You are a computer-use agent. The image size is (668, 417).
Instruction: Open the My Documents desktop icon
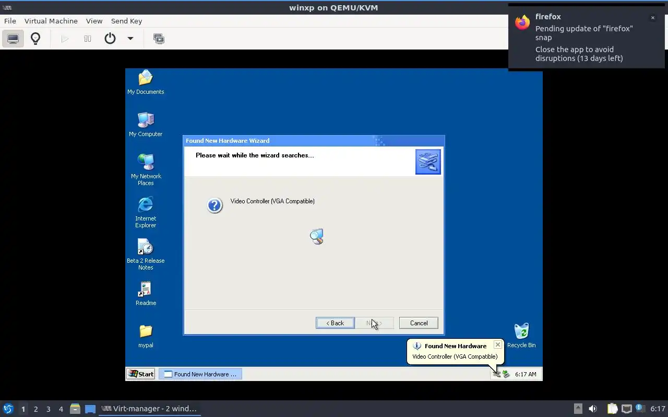[146, 82]
